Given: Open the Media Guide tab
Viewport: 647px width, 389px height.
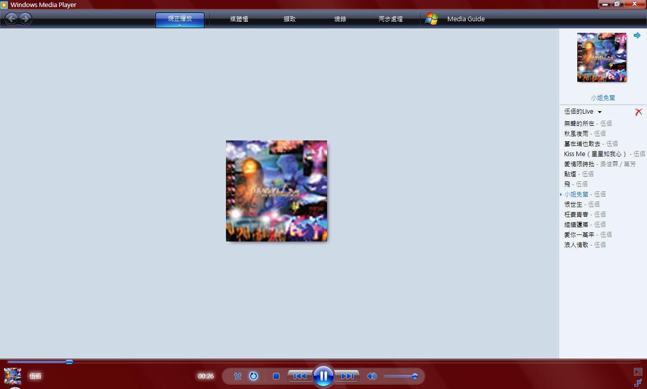Looking at the screenshot, I should click(x=466, y=19).
